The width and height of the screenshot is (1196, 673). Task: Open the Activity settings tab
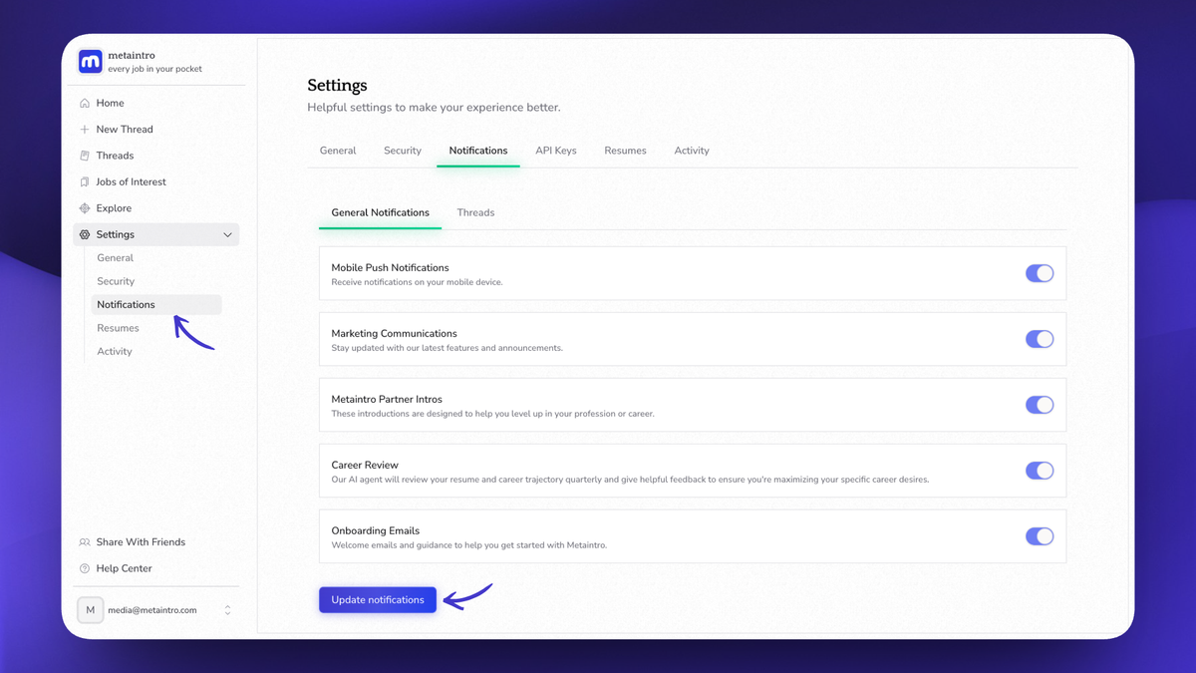[x=692, y=151]
